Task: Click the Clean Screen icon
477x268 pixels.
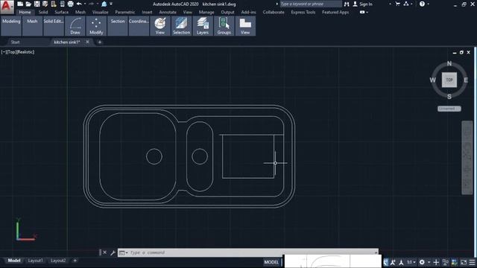Action: point(464,262)
